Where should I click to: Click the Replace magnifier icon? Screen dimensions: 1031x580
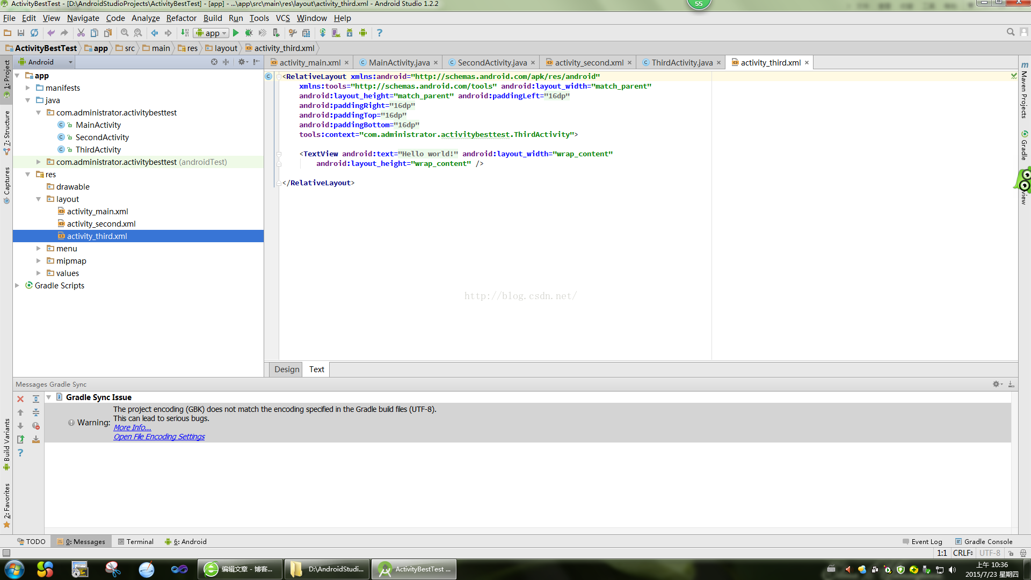[138, 33]
